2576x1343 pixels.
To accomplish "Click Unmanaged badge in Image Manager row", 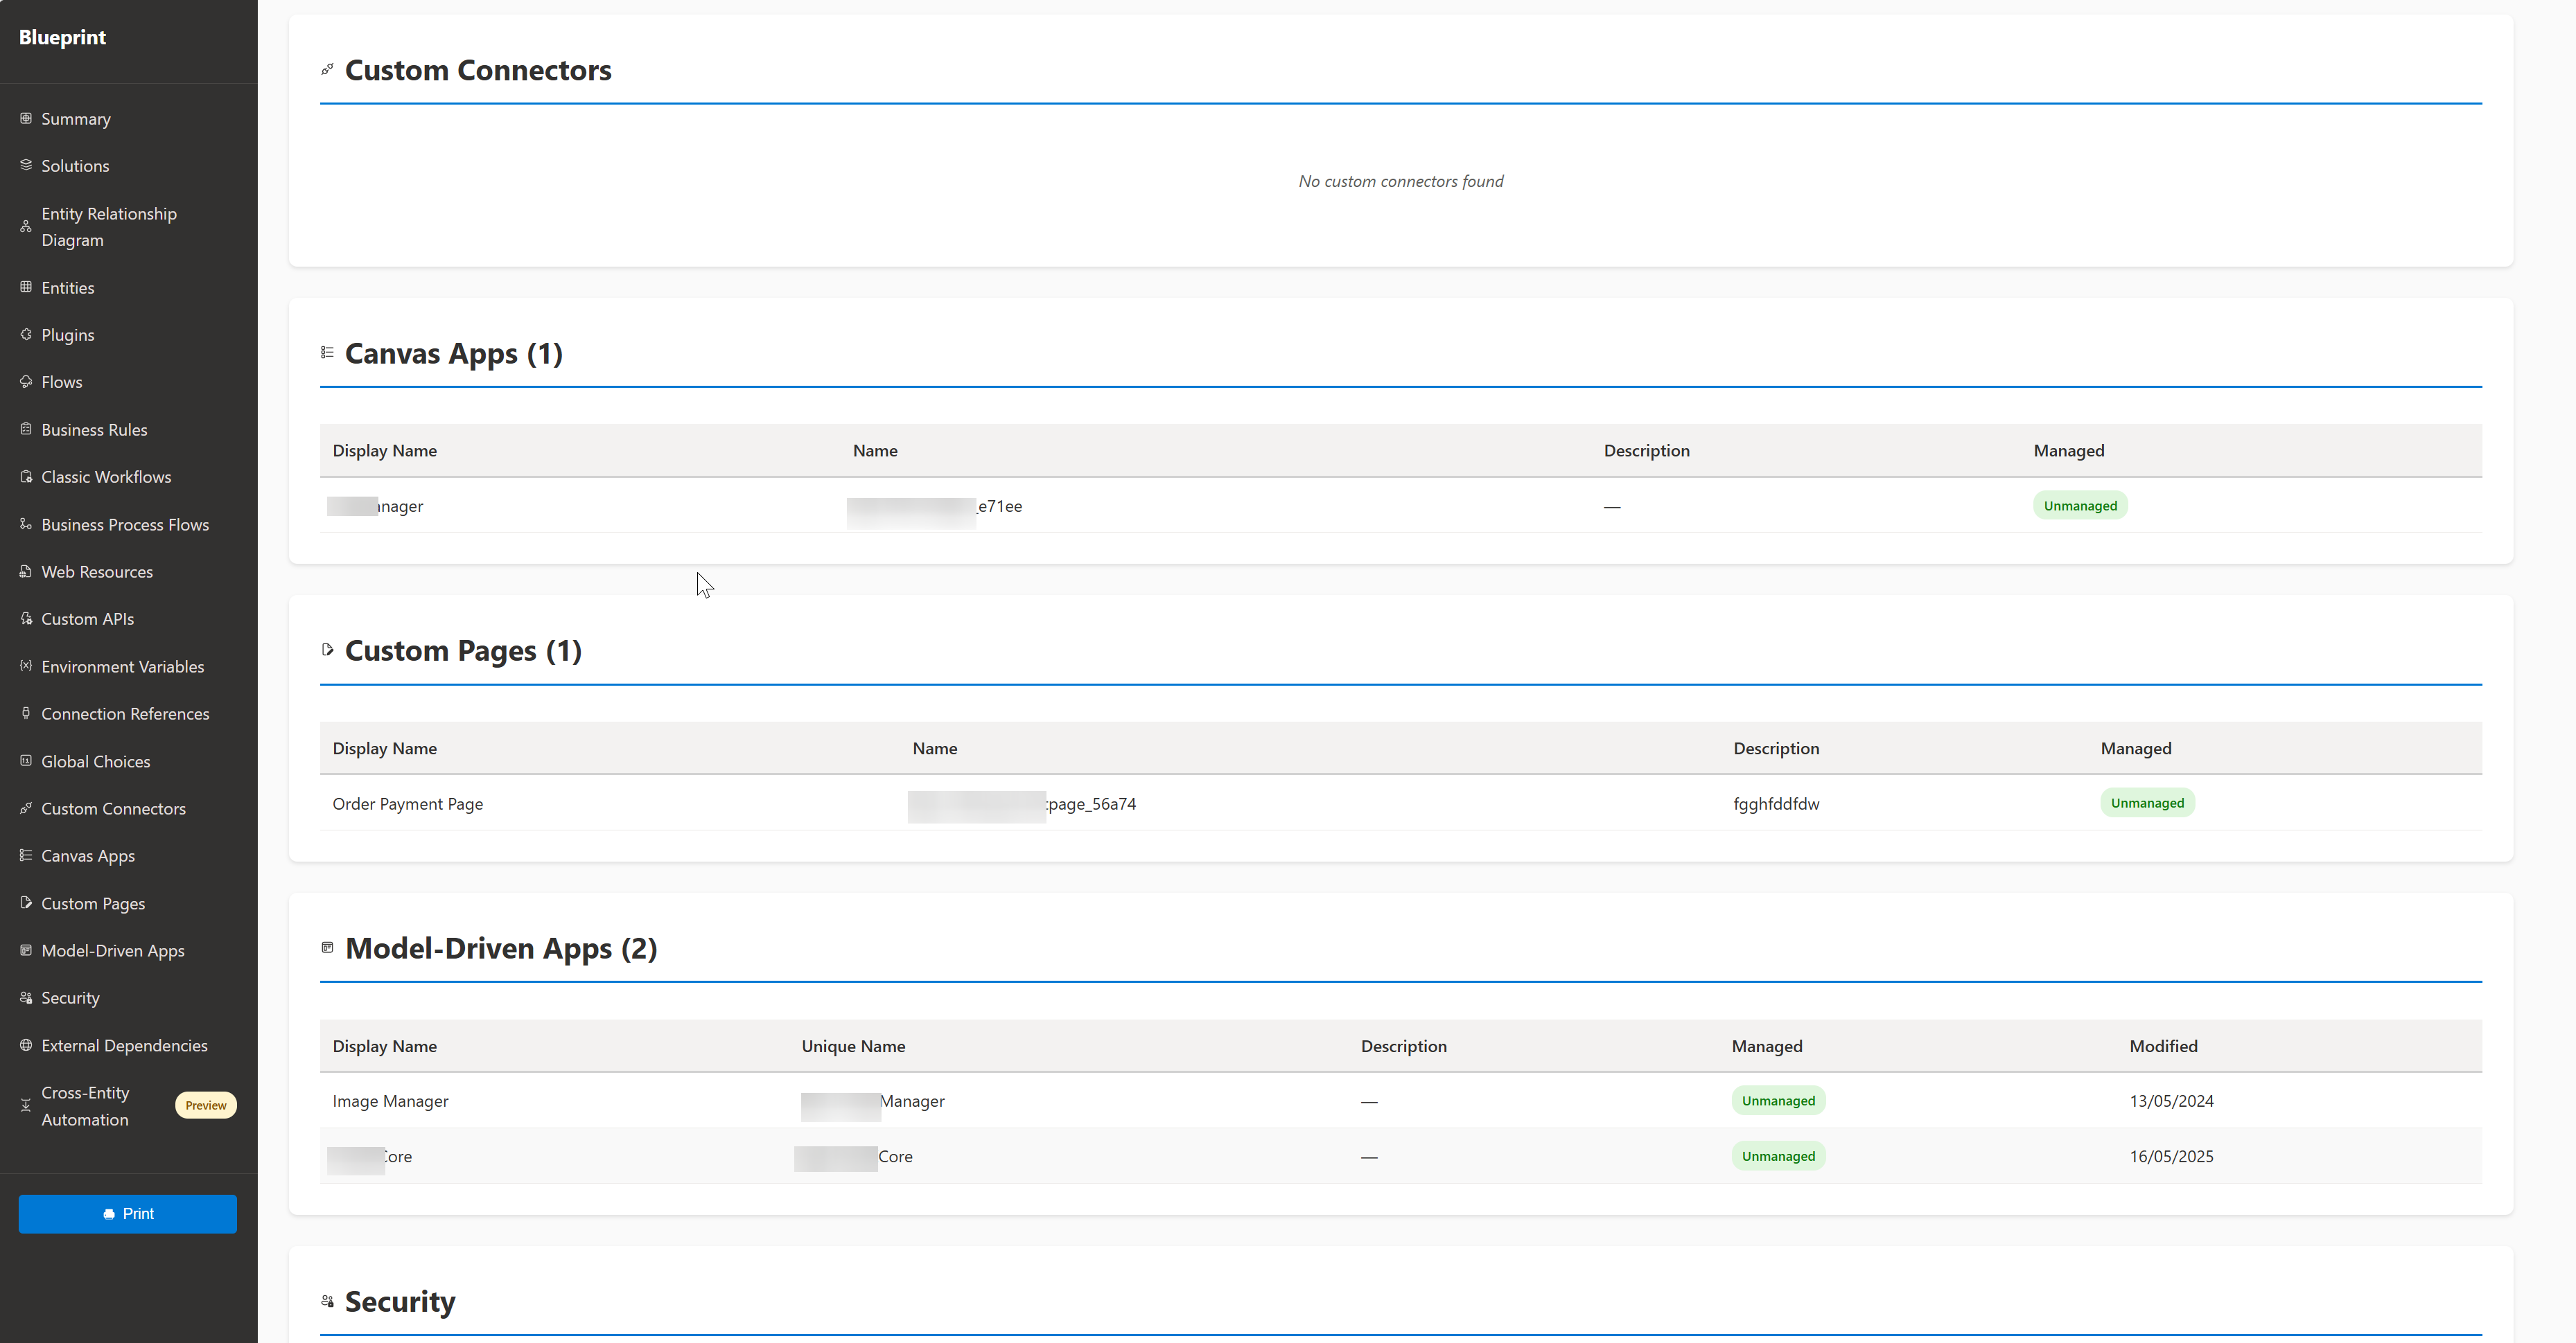I will (1778, 1100).
